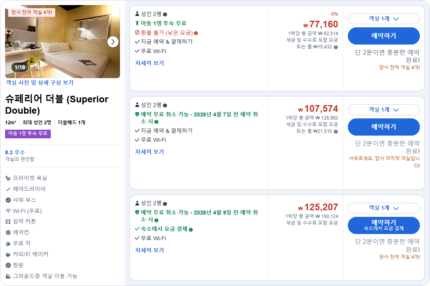The image size is (430, 286).
Task: Click the 커피/티 메이커 coffee cup icon
Action: click(x=8, y=253)
